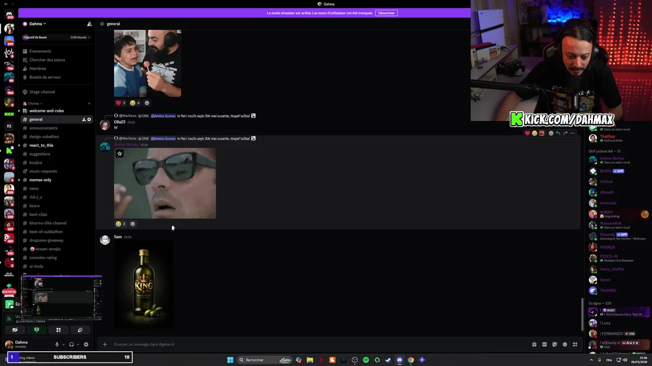
Task: Add a channel with Home plus icon
Action: [89, 103]
